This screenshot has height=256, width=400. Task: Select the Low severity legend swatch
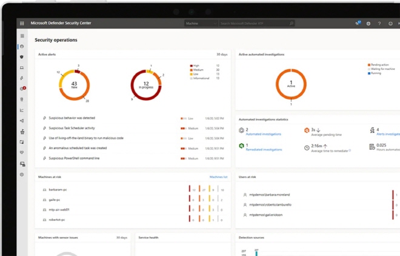(x=192, y=74)
